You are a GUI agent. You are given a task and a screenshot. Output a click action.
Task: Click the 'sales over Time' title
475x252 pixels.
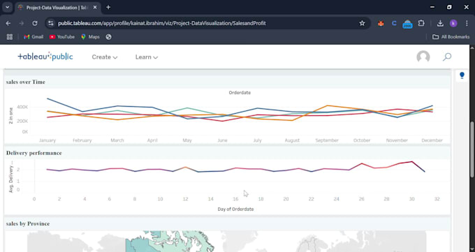click(26, 82)
